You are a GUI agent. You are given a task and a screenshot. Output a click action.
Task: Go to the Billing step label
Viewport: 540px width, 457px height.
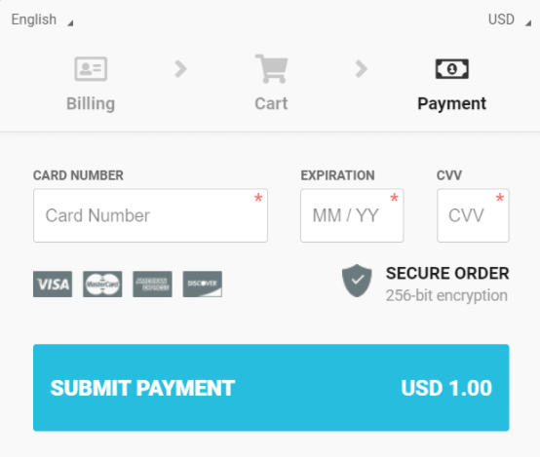tap(91, 103)
